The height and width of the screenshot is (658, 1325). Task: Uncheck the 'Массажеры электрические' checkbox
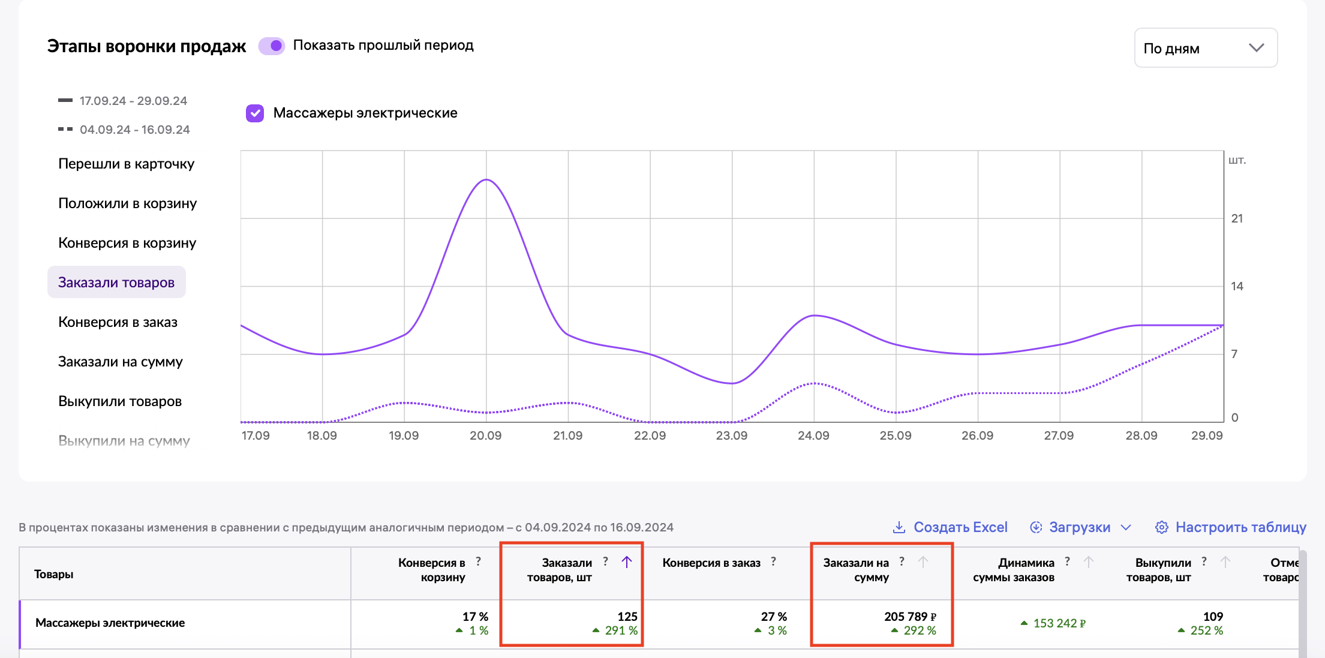pyautogui.click(x=255, y=113)
